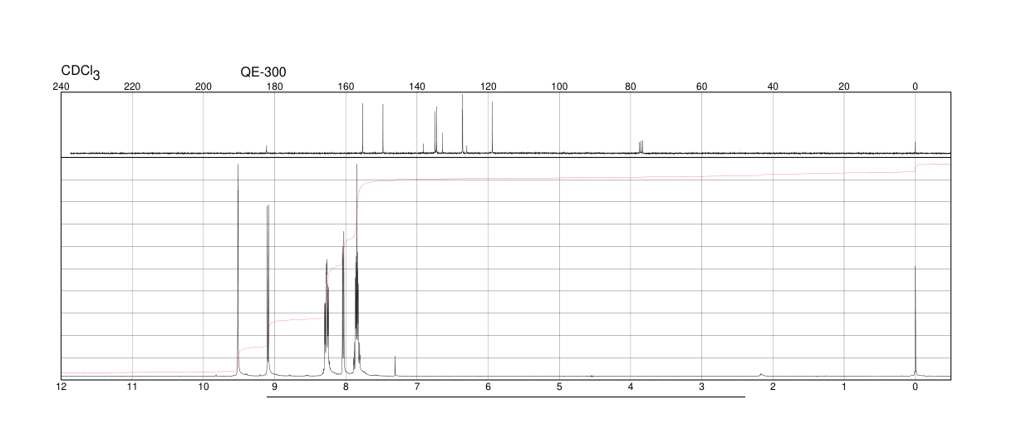Select the 200 tick label on carbon axis

(203, 86)
